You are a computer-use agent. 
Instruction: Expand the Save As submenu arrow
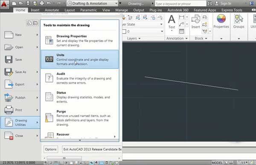click(x=37, y=72)
